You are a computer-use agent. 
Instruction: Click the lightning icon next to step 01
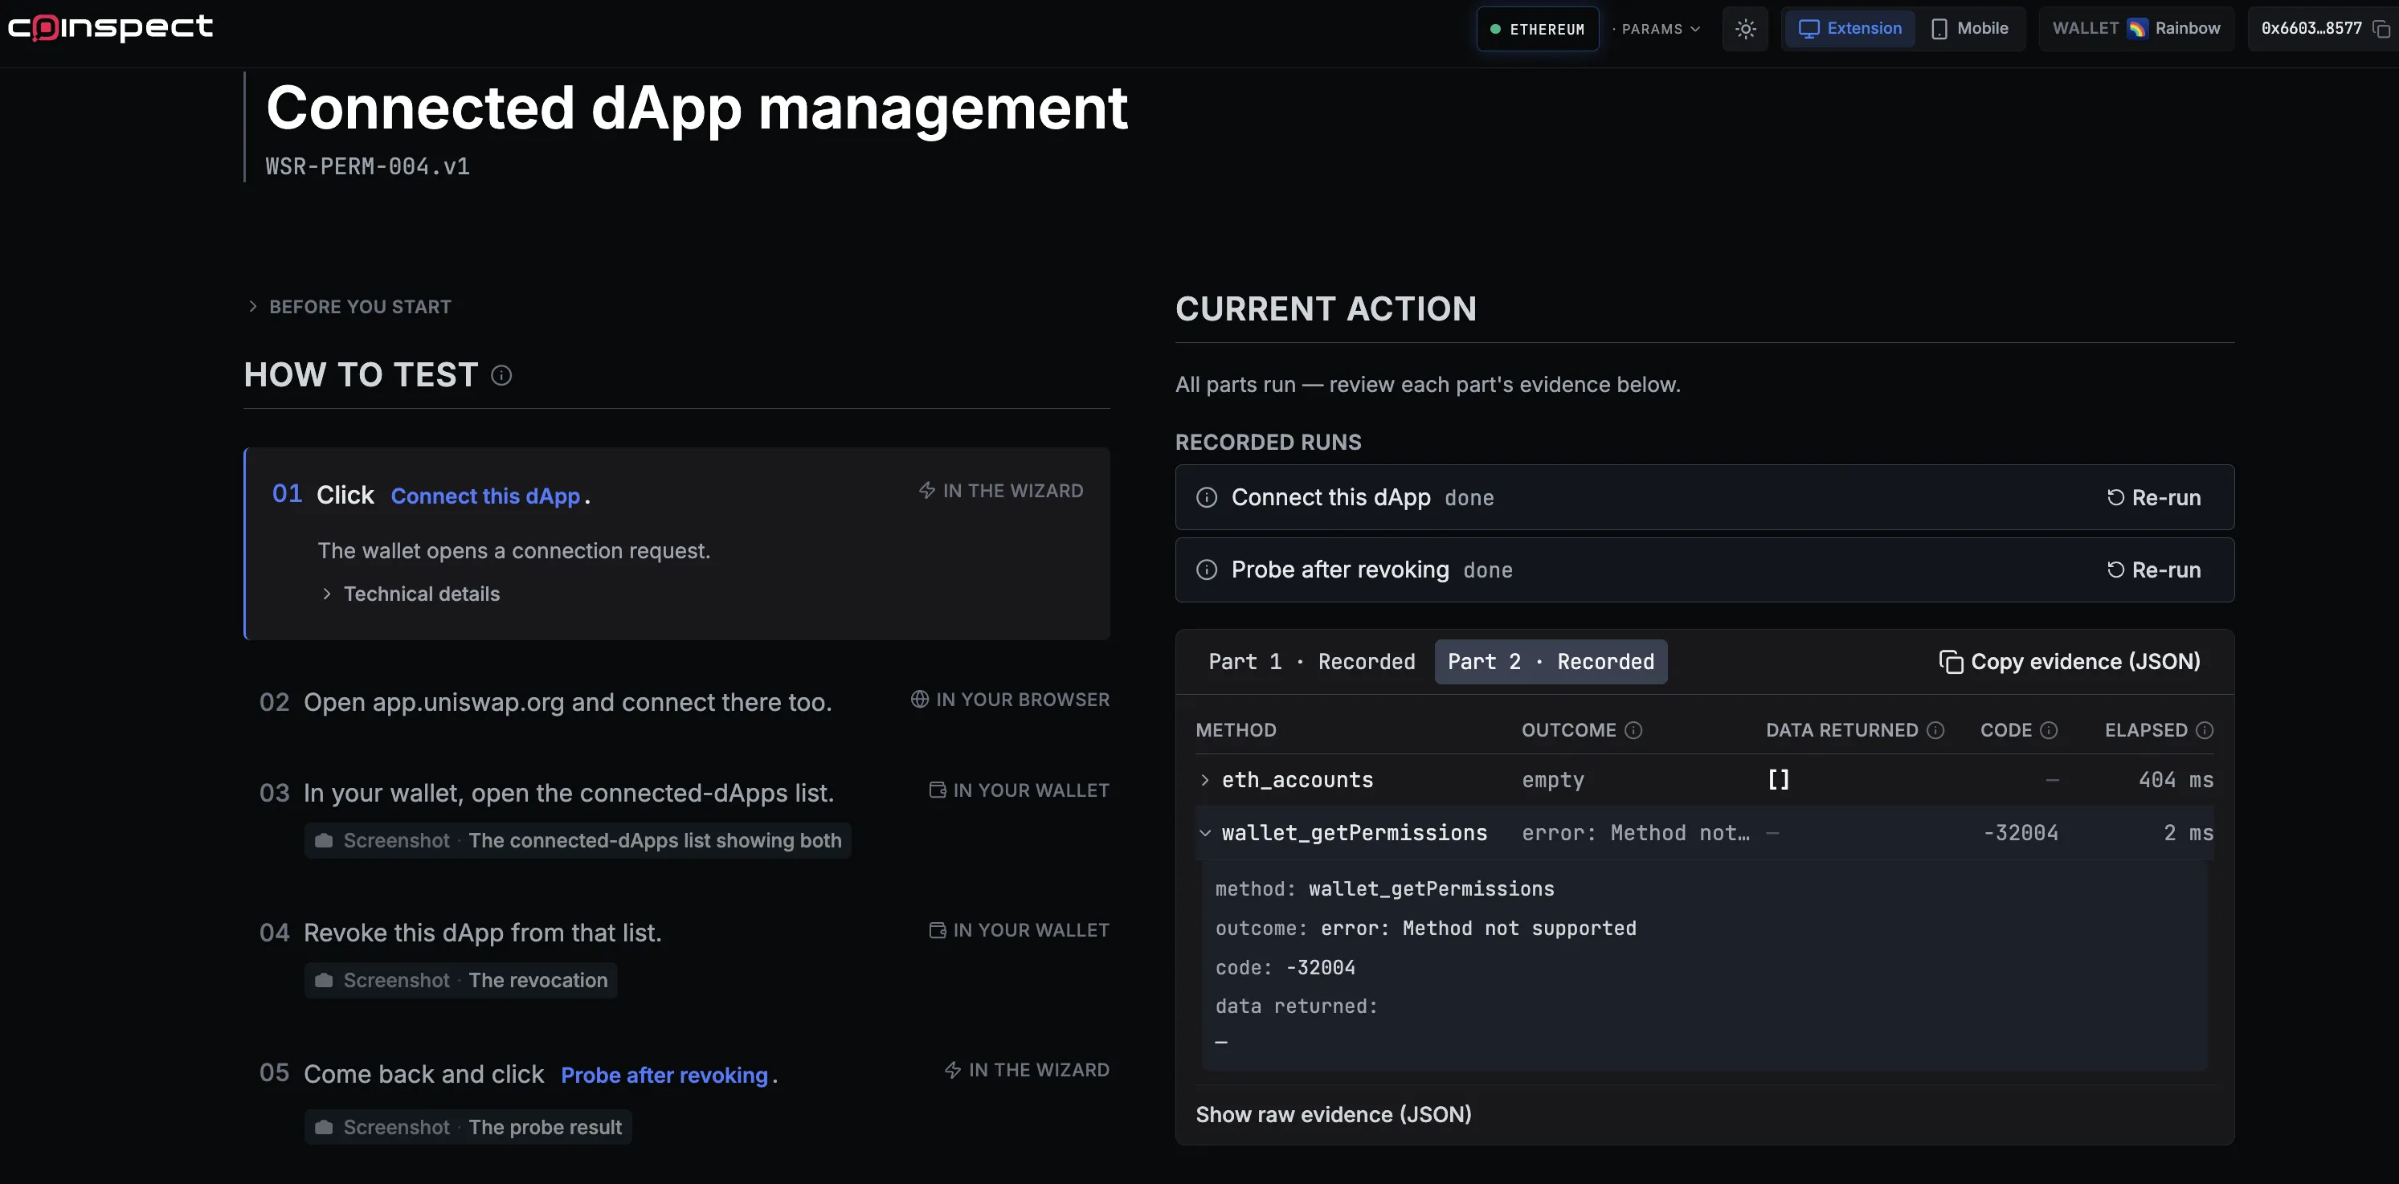pos(926,491)
